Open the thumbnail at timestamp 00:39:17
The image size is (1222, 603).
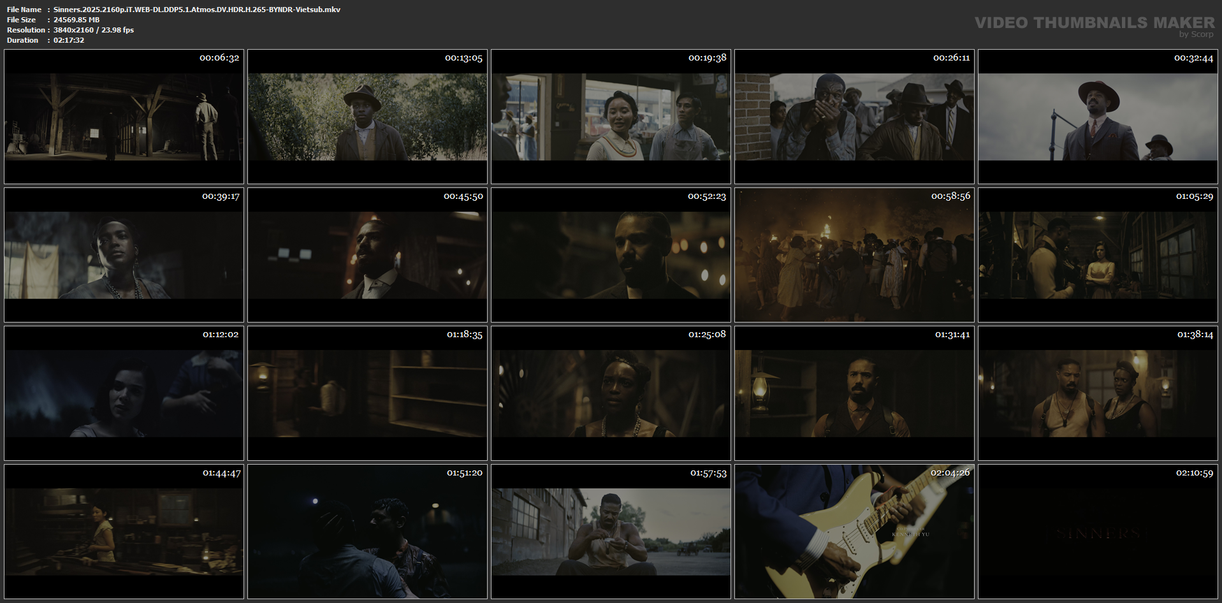[x=124, y=255]
